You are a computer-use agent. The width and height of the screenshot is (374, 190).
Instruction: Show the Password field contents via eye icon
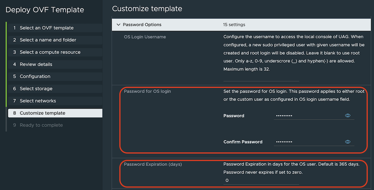348,116
